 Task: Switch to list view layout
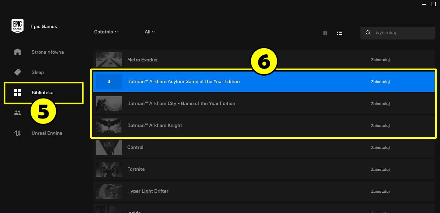coord(340,33)
